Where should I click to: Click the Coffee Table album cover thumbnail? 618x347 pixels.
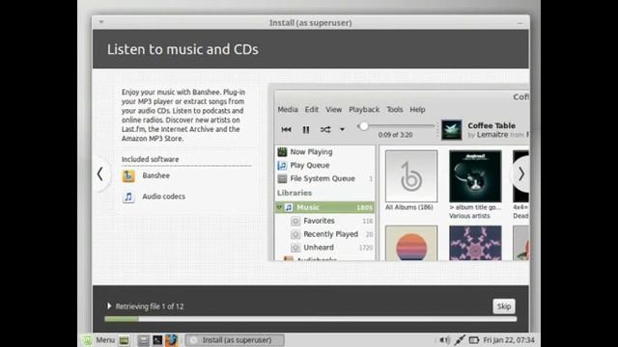(451, 130)
